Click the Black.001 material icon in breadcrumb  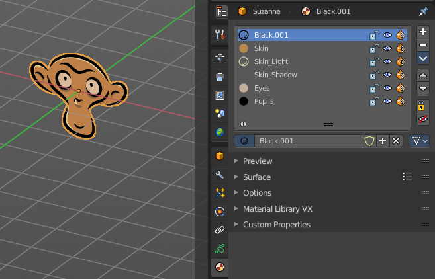point(306,11)
